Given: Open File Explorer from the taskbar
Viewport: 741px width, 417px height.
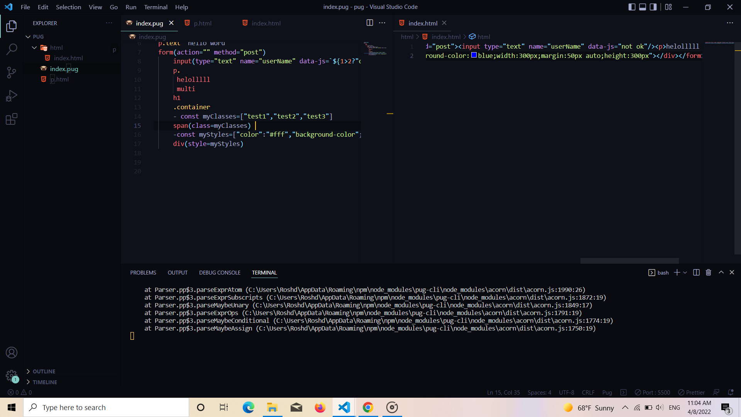Looking at the screenshot, I should pyautogui.click(x=272, y=407).
